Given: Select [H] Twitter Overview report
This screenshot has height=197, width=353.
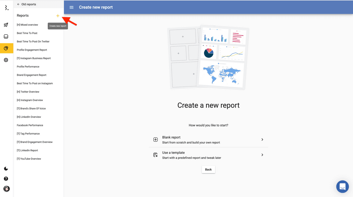Looking at the screenshot, I should 28,92.
